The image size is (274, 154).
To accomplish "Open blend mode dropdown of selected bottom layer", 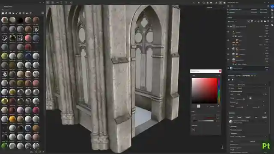I will click(267, 68).
